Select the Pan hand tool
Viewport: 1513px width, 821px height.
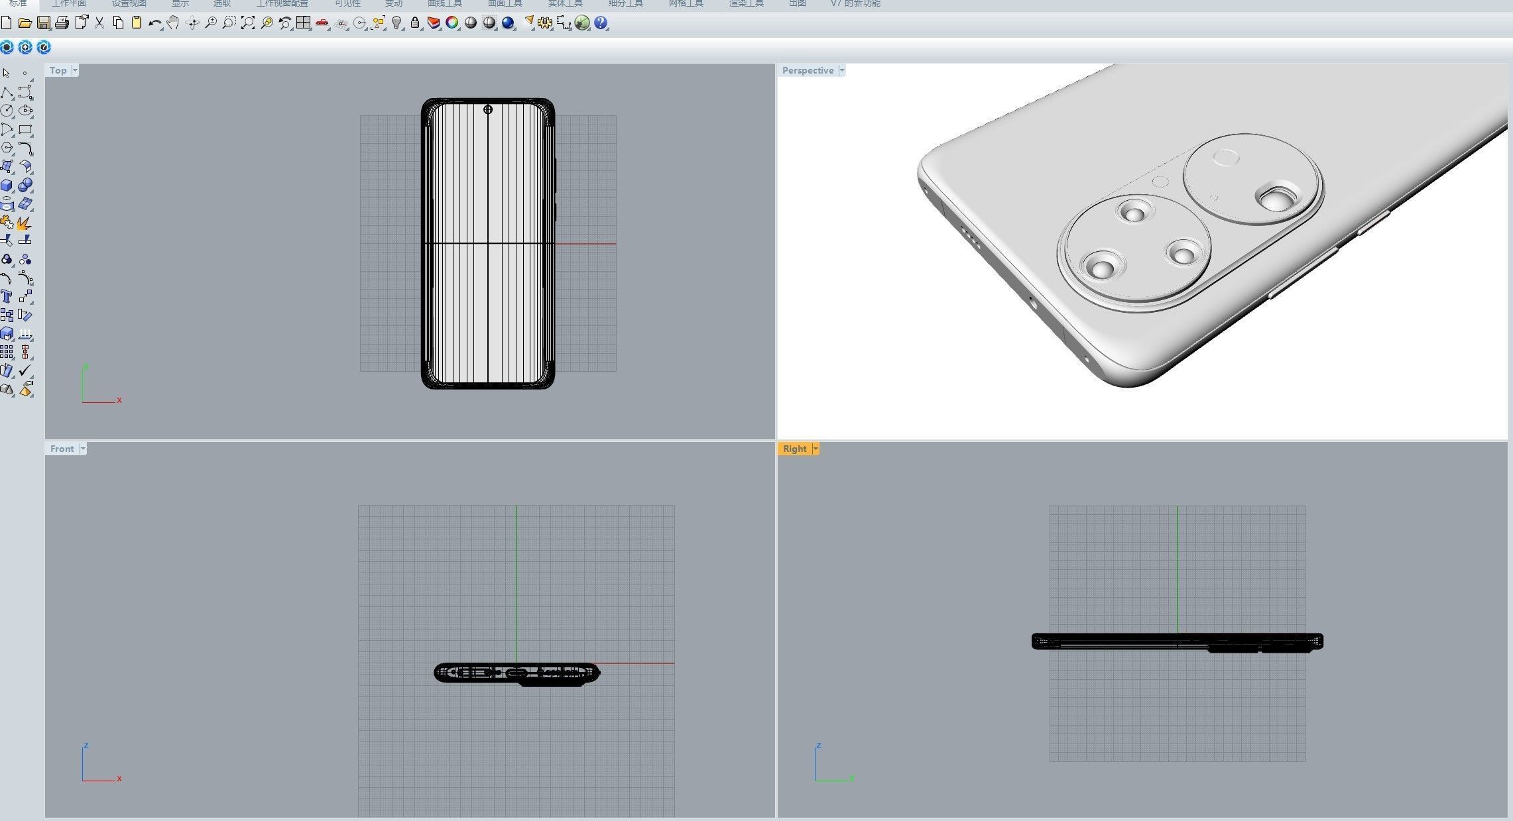pyautogui.click(x=173, y=23)
